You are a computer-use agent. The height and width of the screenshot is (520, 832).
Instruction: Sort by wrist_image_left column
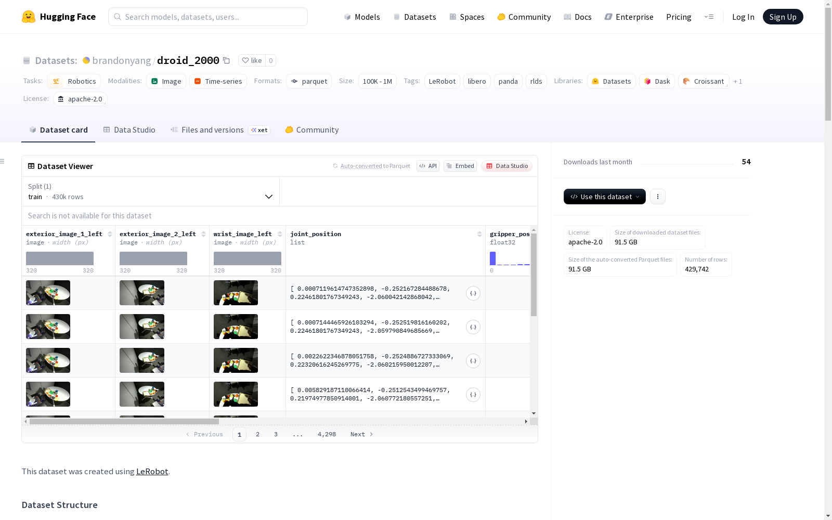pos(280,234)
